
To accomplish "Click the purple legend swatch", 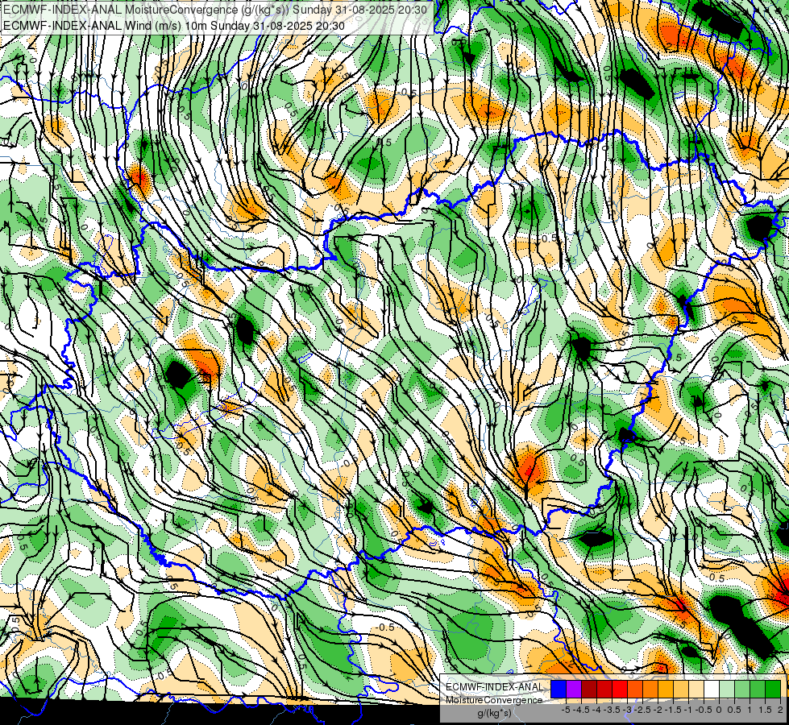I will click(x=574, y=689).
